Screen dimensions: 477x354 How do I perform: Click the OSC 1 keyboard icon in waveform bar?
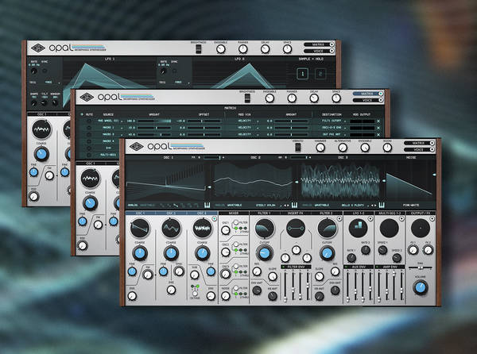coord(207,205)
